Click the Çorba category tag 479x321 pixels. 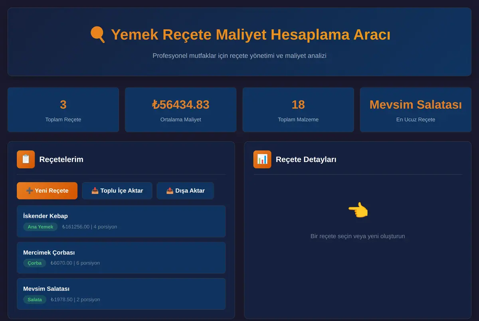35,263
